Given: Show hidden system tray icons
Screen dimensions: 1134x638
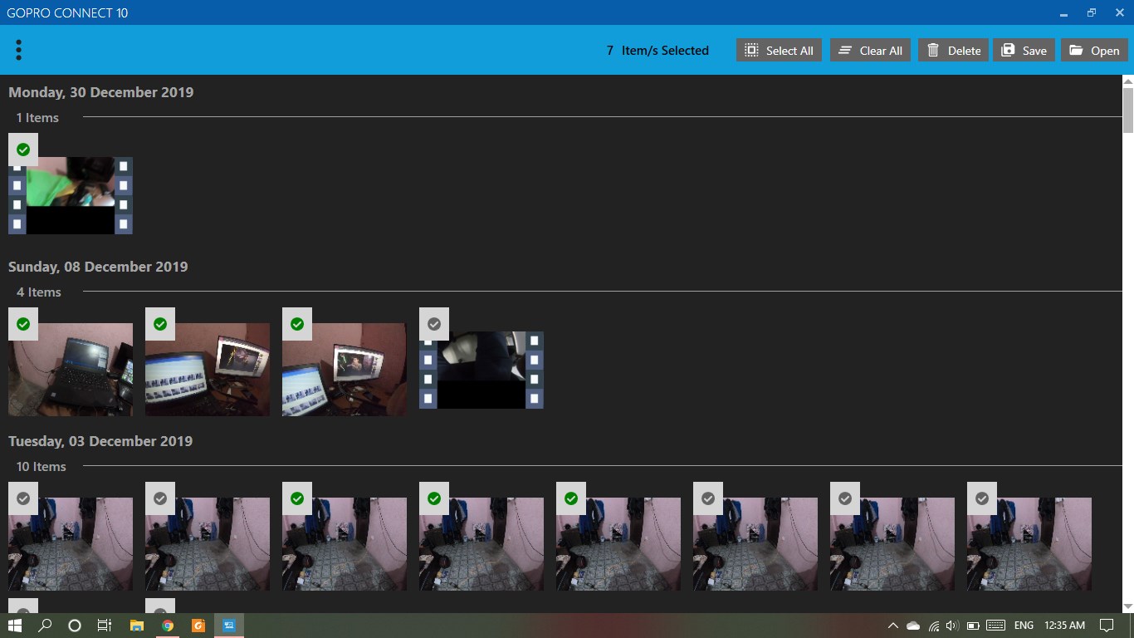Looking at the screenshot, I should [x=893, y=626].
